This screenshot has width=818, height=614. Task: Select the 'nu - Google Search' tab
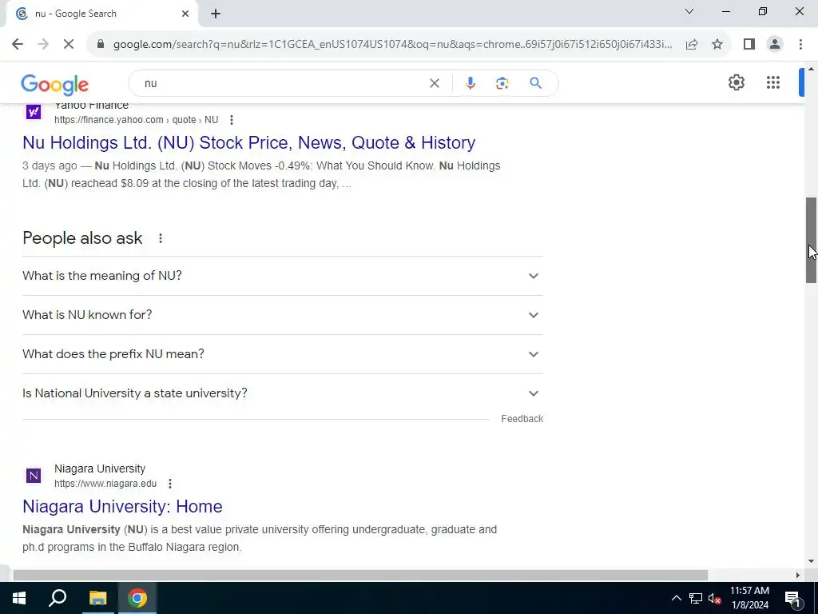pyautogui.click(x=101, y=14)
